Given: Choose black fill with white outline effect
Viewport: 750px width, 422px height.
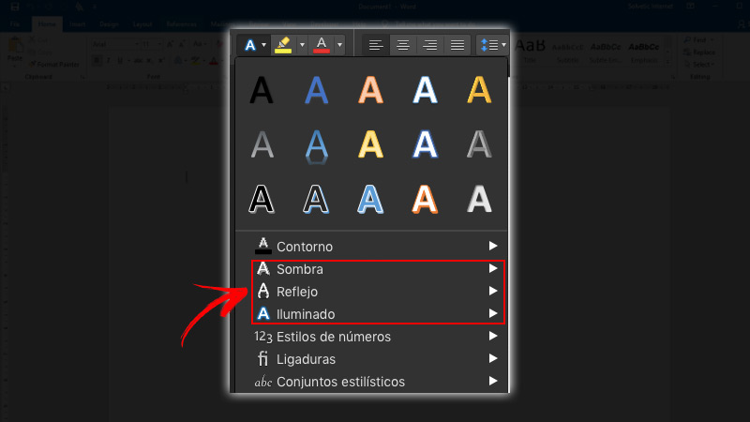Looking at the screenshot, I should coord(262,200).
